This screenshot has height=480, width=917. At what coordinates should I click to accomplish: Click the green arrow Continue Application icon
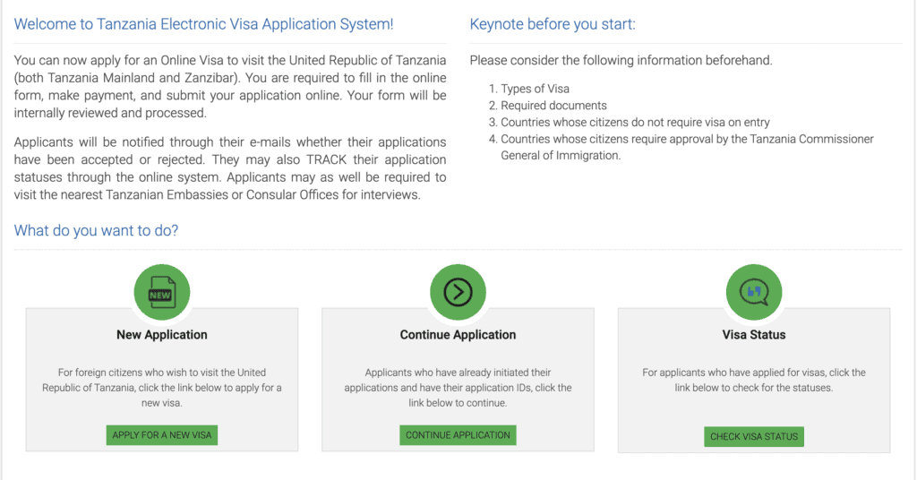[x=458, y=292]
